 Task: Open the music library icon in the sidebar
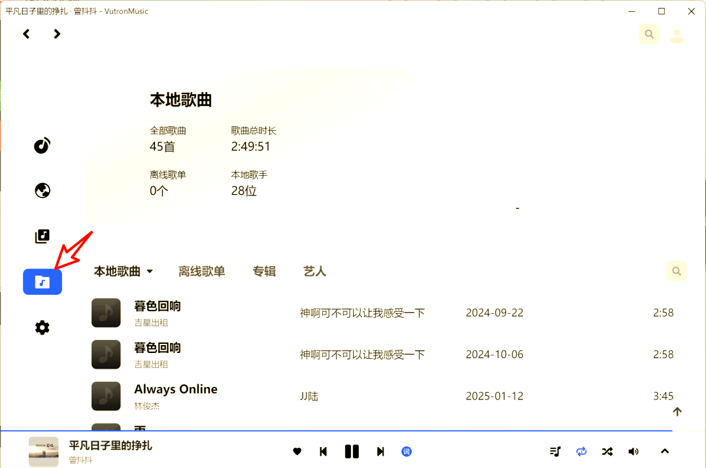pyautogui.click(x=42, y=236)
